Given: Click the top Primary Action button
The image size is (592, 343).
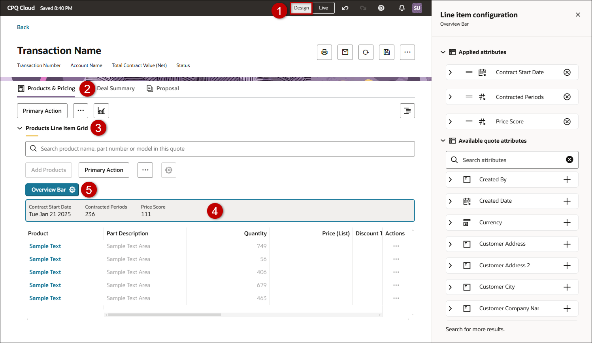Looking at the screenshot, I should [x=42, y=111].
